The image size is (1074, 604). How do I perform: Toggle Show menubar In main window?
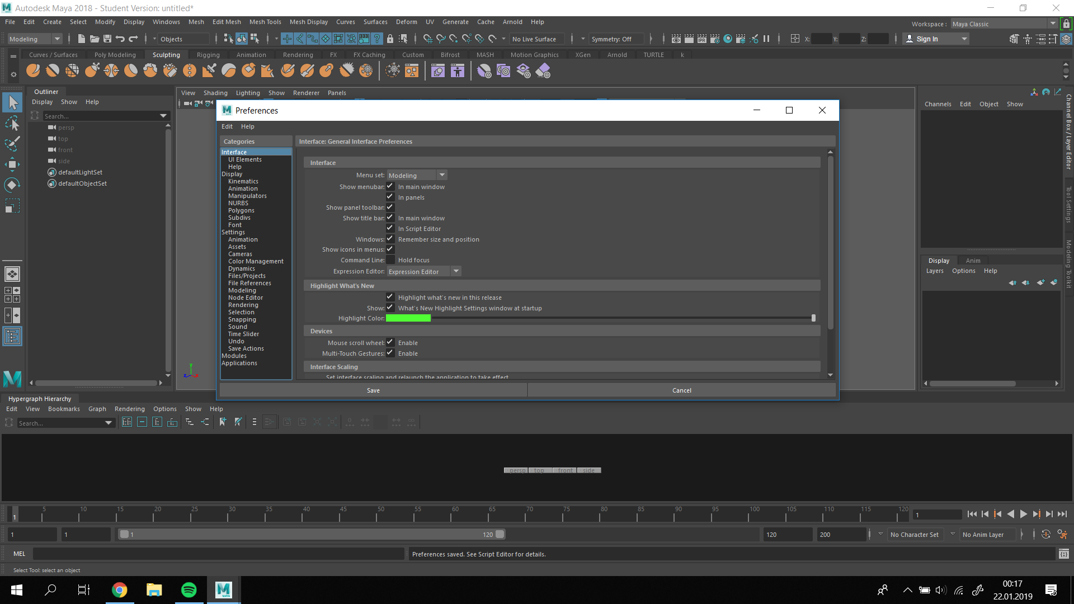[x=390, y=186]
